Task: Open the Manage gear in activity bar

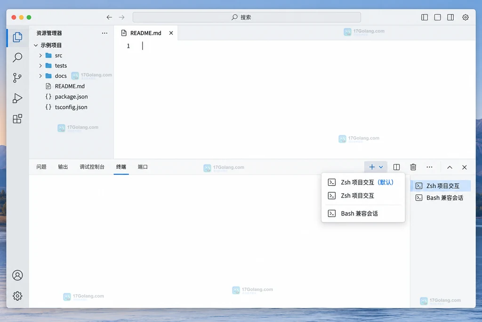Action: click(17, 296)
